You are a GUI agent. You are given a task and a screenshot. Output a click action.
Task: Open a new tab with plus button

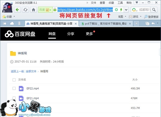[x=136, y=24]
